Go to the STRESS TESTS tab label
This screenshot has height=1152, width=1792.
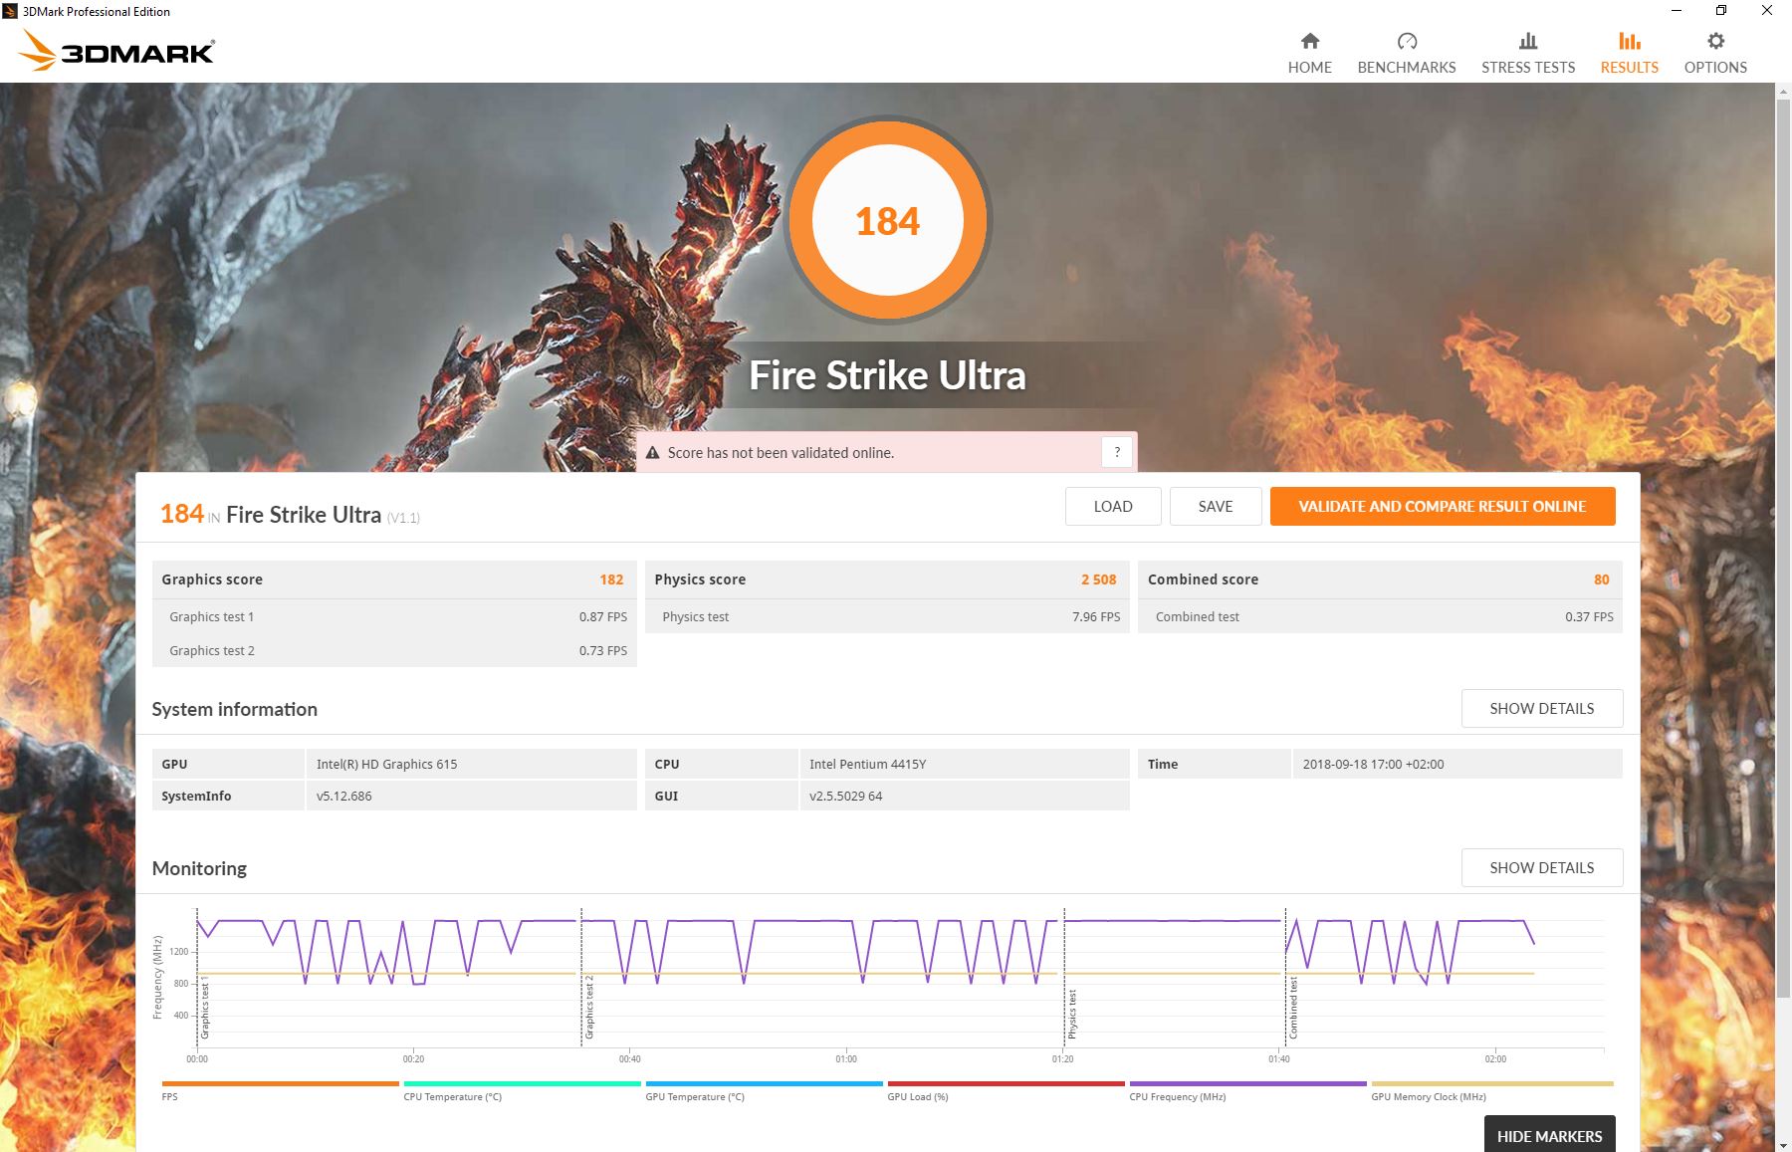1528,67
